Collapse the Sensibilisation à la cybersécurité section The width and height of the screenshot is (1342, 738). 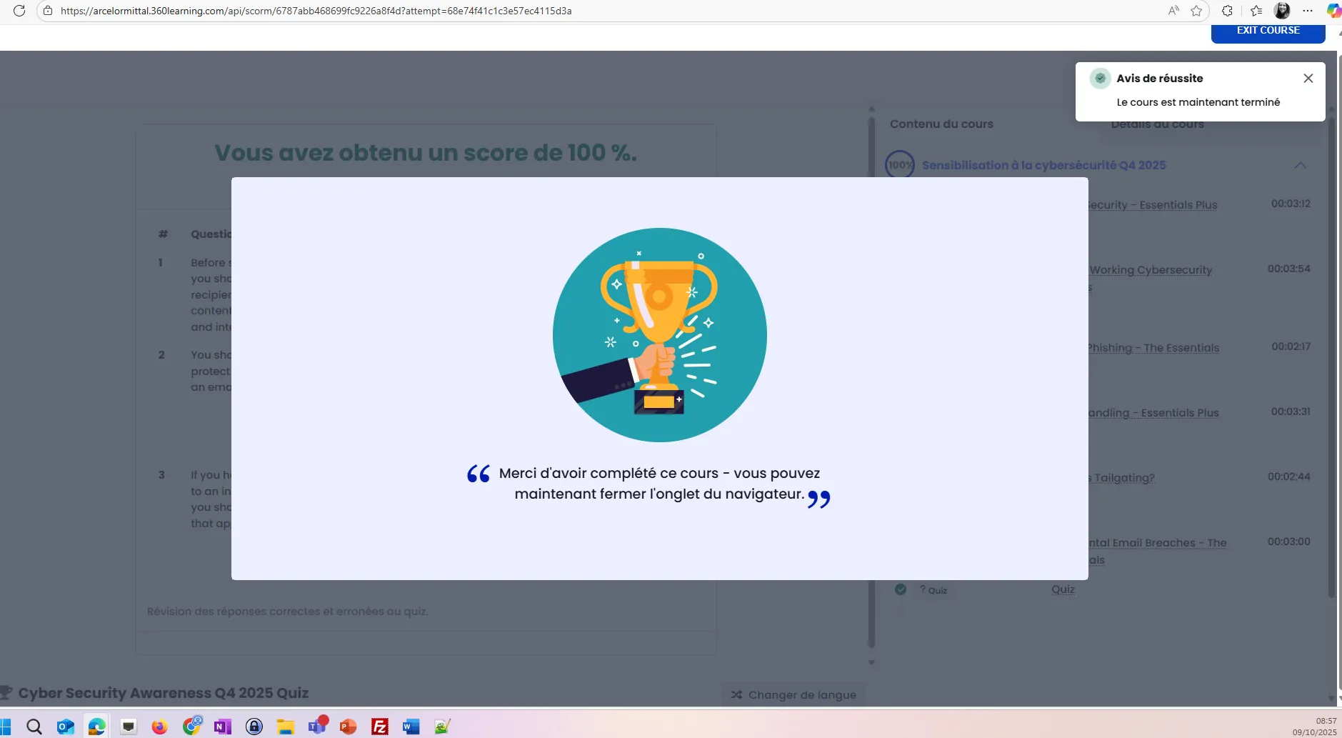pyautogui.click(x=1300, y=166)
